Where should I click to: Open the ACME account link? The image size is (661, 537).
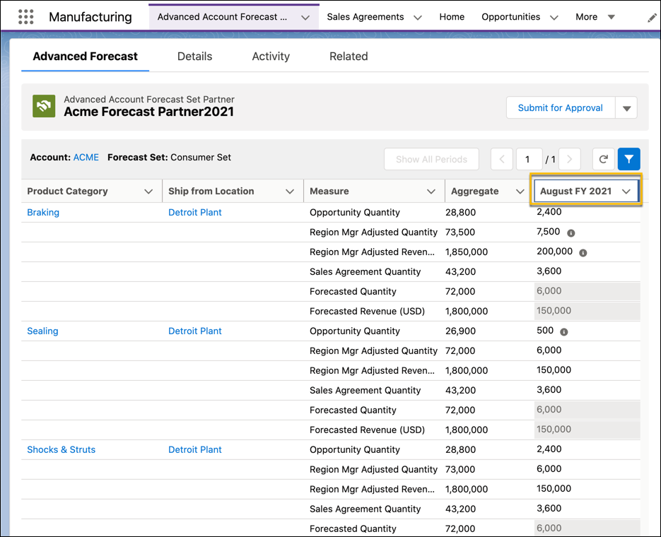point(86,158)
